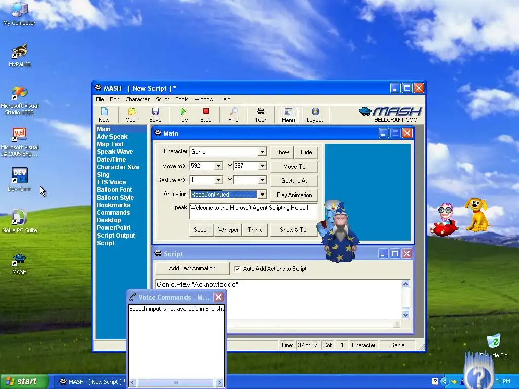The width and height of the screenshot is (519, 389).
Task: Open the Edit menu
Action: 115,99
